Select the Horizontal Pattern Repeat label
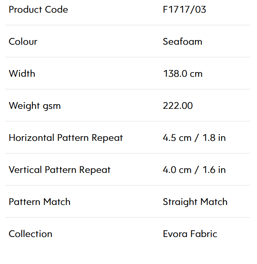The image size is (257, 264). pos(66,138)
